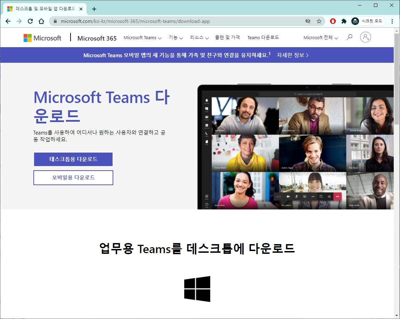Screen dimensions: 400x319
Task: Click the 모바일용 다운로드 button
Action: coord(73,178)
